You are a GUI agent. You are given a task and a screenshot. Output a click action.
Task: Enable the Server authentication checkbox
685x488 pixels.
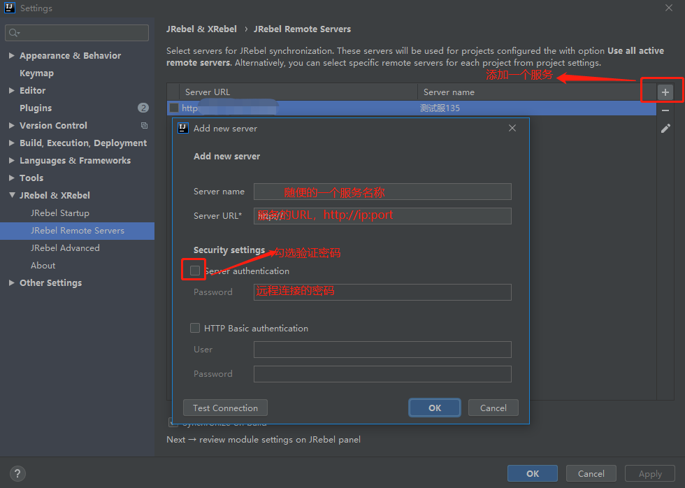click(195, 271)
